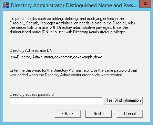Go to previous step with Back
This screenshot has width=153, height=125.
(x=68, y=114)
